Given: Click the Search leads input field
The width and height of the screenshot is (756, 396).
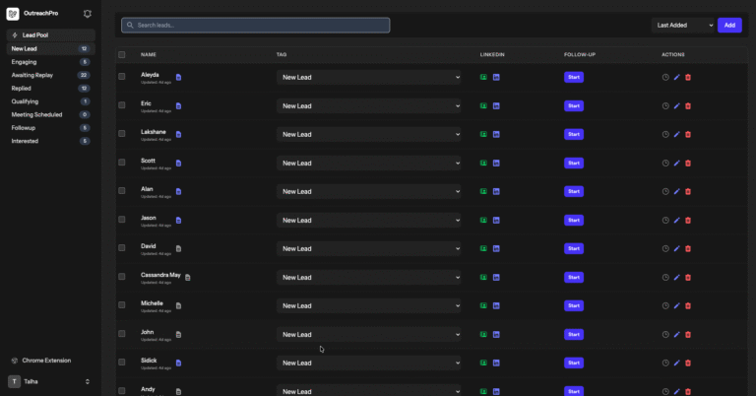Looking at the screenshot, I should pyautogui.click(x=256, y=25).
